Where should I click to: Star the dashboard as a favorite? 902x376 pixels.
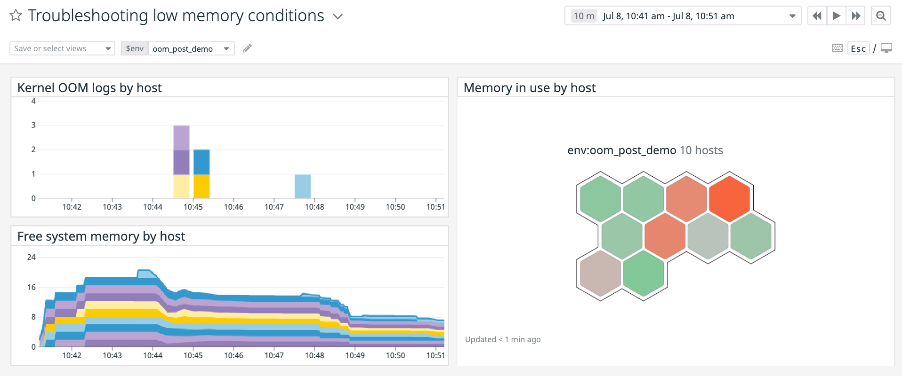tap(16, 16)
